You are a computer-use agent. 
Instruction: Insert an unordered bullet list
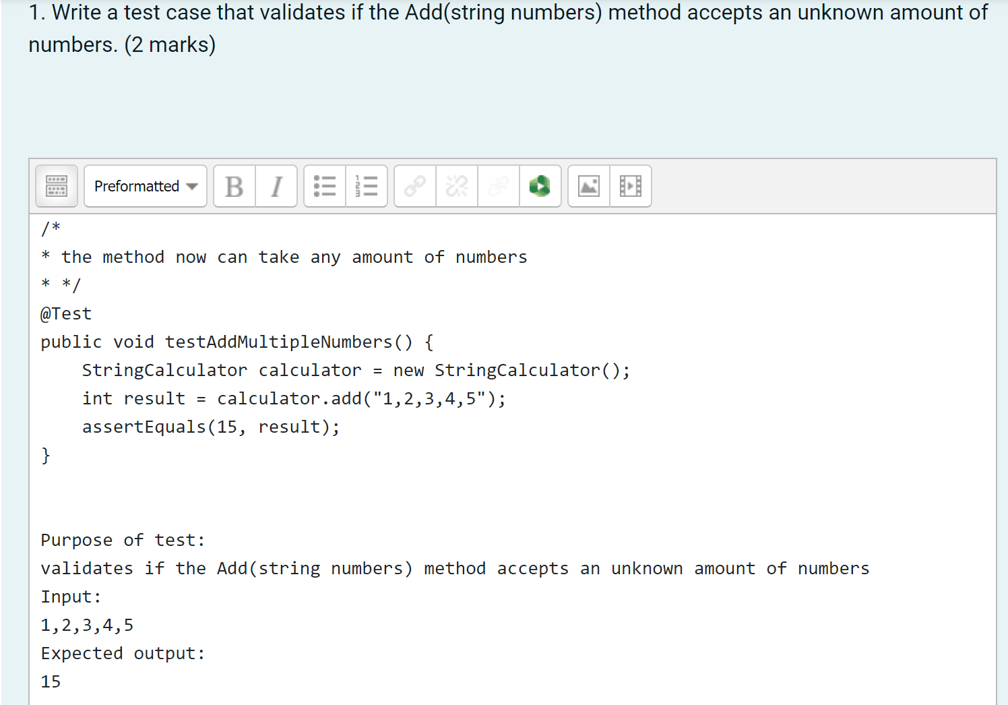tap(325, 186)
